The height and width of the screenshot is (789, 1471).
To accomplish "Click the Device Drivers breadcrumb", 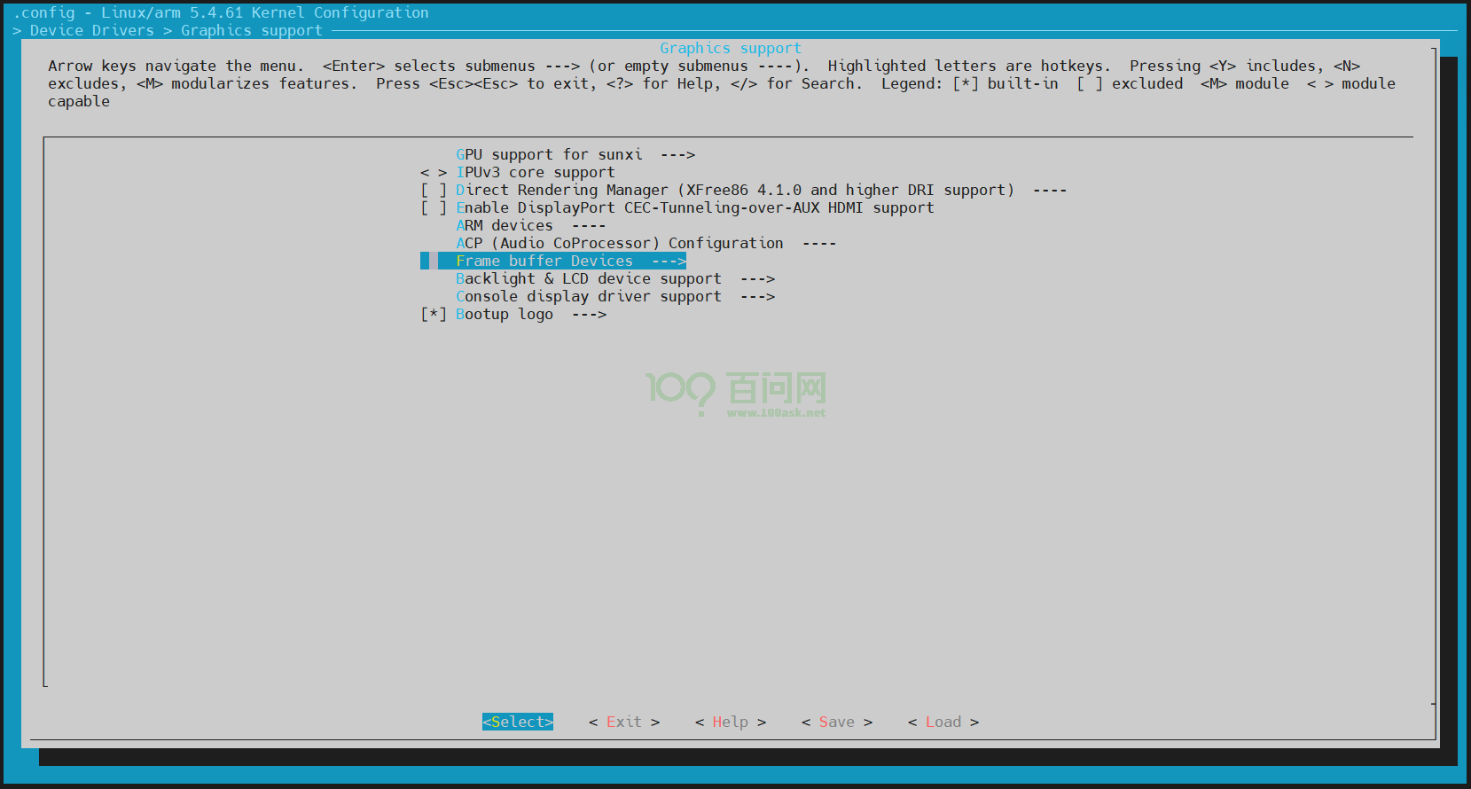I will [x=91, y=30].
